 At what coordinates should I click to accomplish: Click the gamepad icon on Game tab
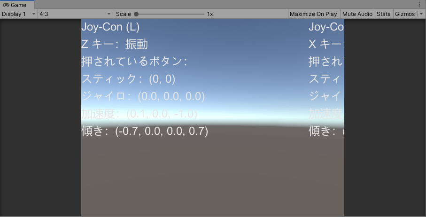tap(6, 5)
